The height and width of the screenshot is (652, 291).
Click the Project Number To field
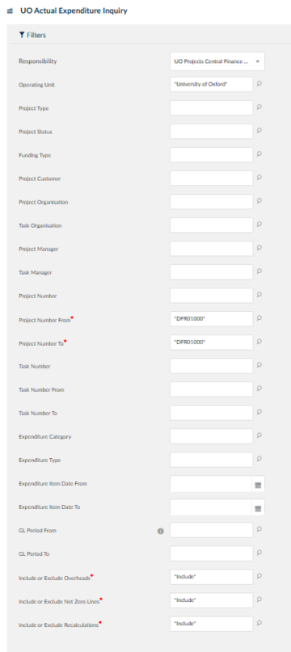coord(212,343)
